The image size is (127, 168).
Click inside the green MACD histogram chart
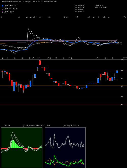point(22,148)
